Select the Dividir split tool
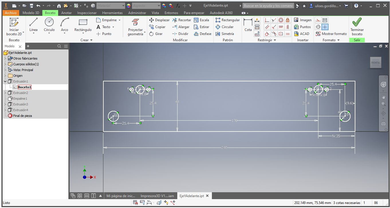Image resolution: width=390 pixels, height=208 pixels. pyautogui.click(x=180, y=34)
